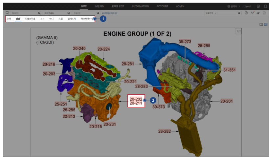Open the INQUIRY menu
The width and height of the screenshot is (270, 158).
click(x=99, y=6)
